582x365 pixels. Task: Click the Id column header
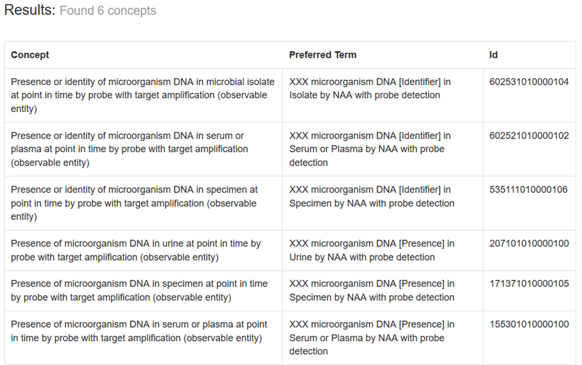click(x=493, y=55)
